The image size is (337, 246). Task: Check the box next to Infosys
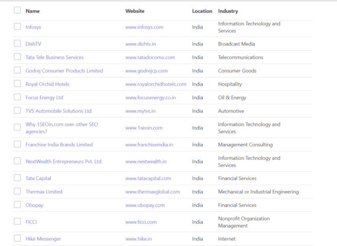pos(17,27)
